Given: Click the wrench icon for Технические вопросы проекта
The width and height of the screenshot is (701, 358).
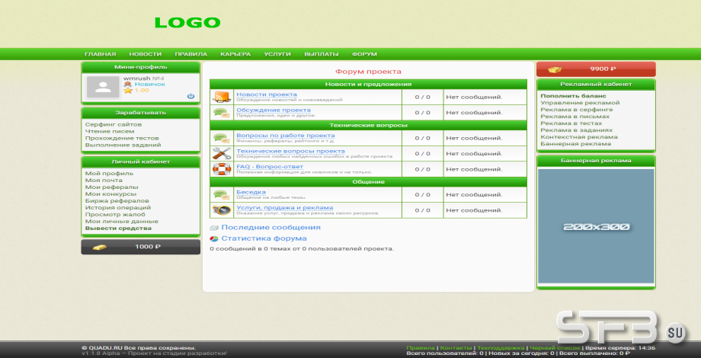Looking at the screenshot, I should coord(222,153).
